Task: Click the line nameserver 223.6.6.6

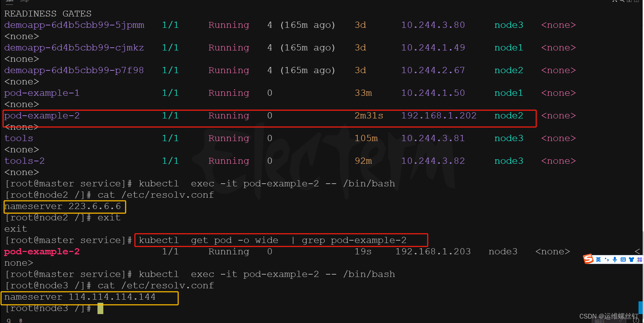Action: pos(62,206)
